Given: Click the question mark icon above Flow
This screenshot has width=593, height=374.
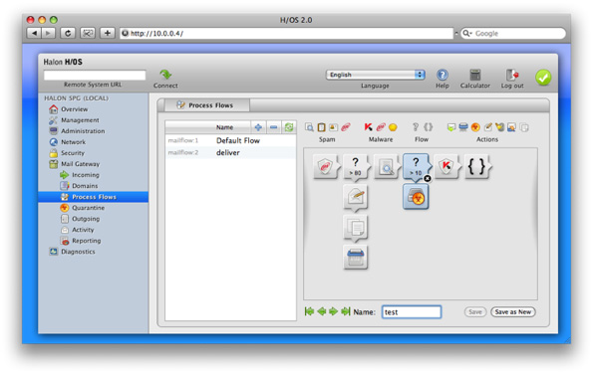Looking at the screenshot, I should pos(416,127).
